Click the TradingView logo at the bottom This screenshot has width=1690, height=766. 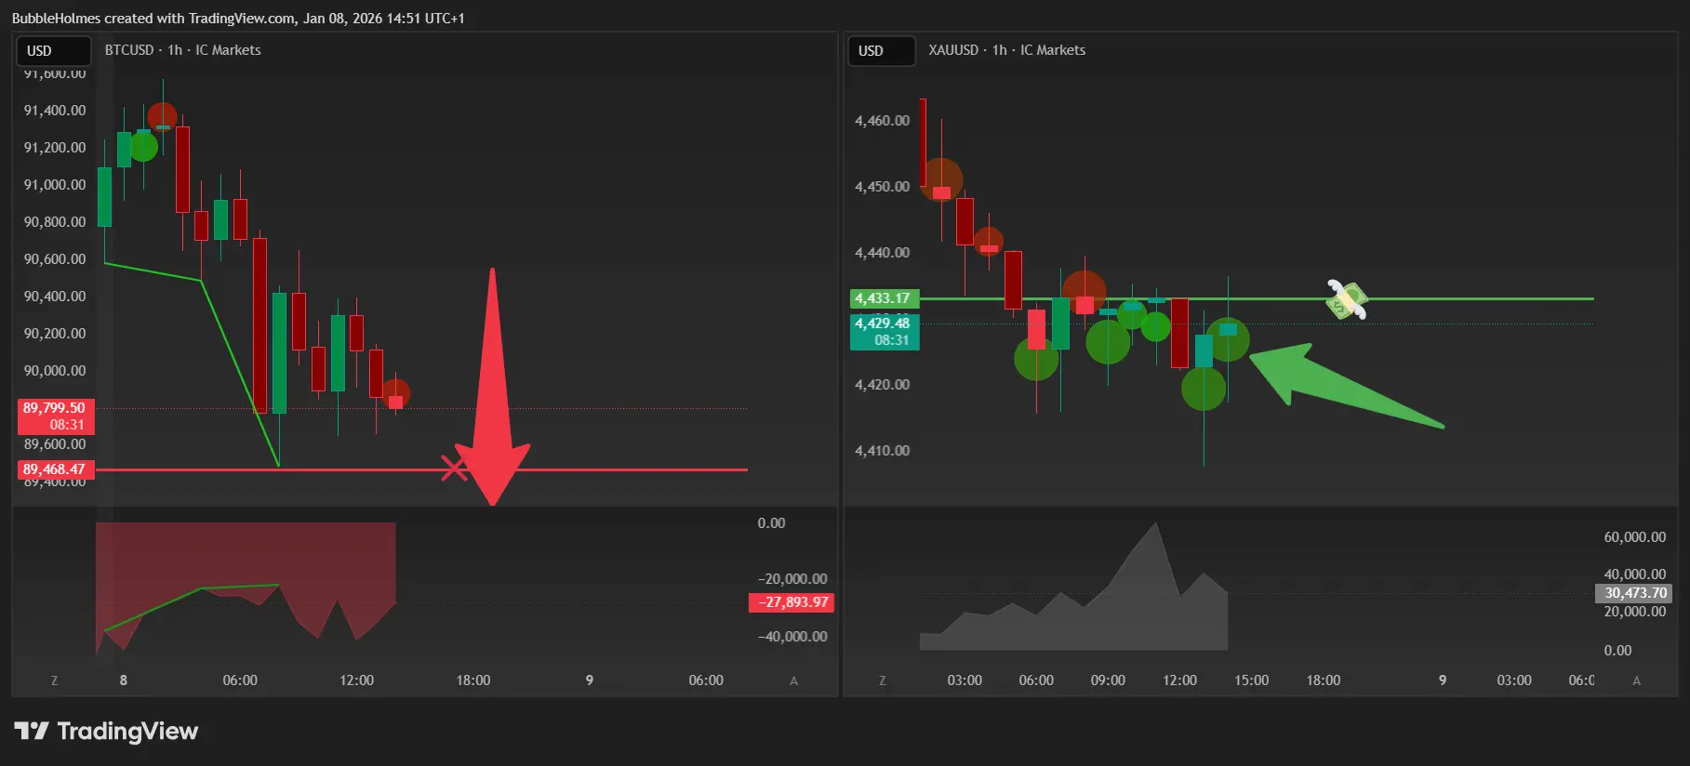[106, 732]
